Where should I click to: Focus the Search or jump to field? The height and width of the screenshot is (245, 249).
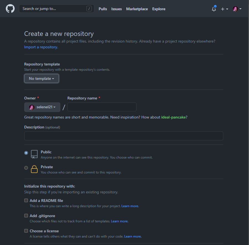(x=57, y=9)
